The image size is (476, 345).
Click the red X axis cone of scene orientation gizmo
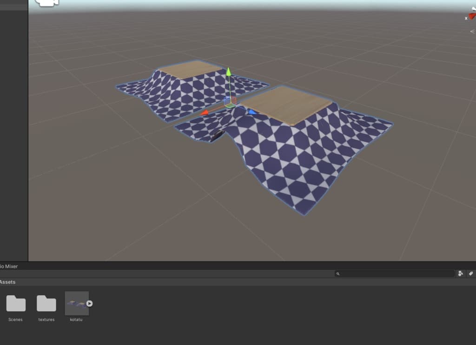[472, 16]
